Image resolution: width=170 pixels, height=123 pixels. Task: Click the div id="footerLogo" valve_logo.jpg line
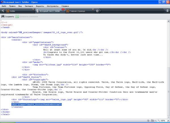pyautogui.click(x=70, y=100)
